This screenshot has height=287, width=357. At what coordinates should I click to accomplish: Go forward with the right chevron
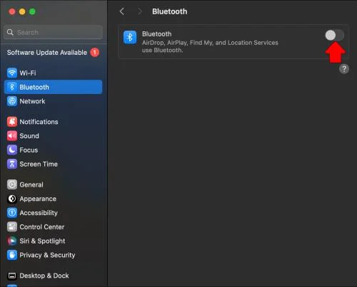[140, 11]
